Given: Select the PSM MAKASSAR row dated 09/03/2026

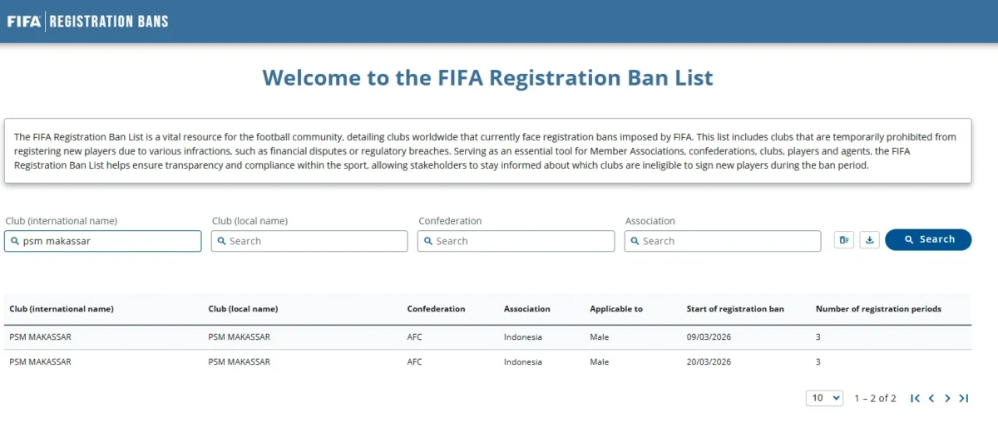Looking at the screenshot, I should (487, 337).
